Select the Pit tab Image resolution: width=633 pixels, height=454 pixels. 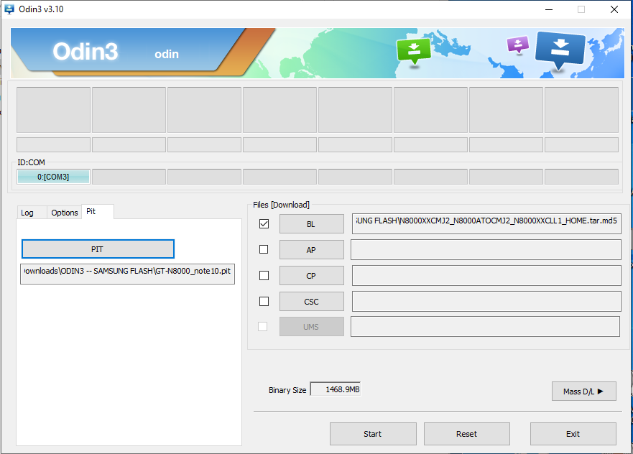point(97,211)
